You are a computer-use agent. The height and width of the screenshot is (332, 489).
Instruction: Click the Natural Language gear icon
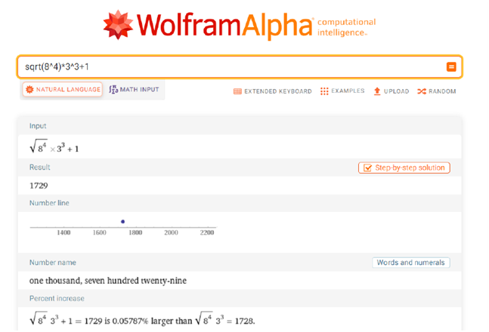click(x=29, y=89)
